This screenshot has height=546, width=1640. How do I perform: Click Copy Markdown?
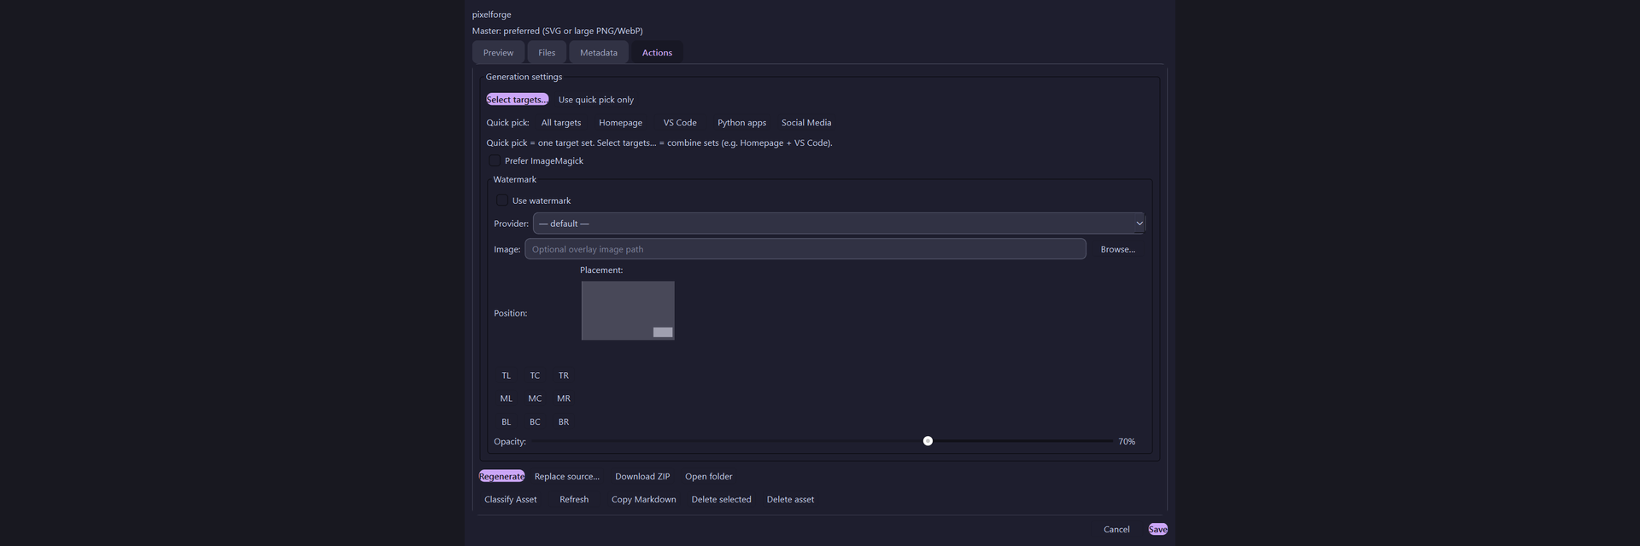point(644,499)
